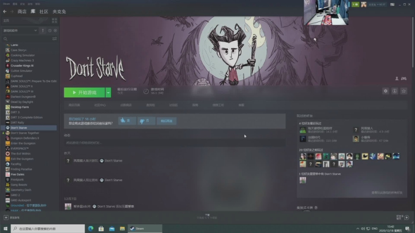Screen dimensions: 415x233
Task: Click the single-player person icon on banner
Action: [397, 78]
